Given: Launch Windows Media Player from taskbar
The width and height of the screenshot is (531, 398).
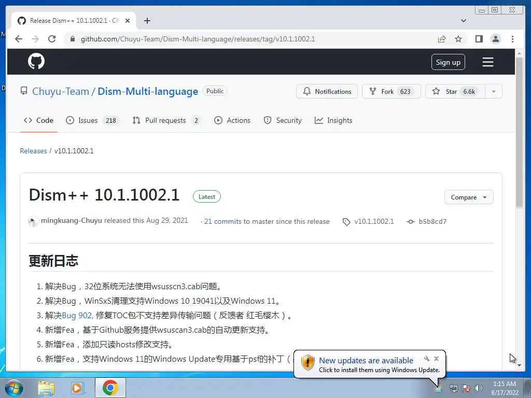Looking at the screenshot, I should (77, 388).
